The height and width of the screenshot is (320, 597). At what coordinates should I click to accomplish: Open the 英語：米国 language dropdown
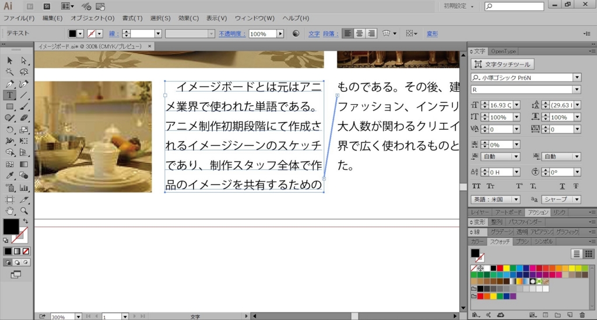pos(516,200)
